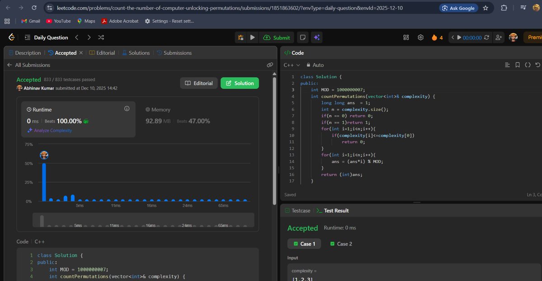
Task: Go to next question with the right chevron
Action: [x=89, y=37]
